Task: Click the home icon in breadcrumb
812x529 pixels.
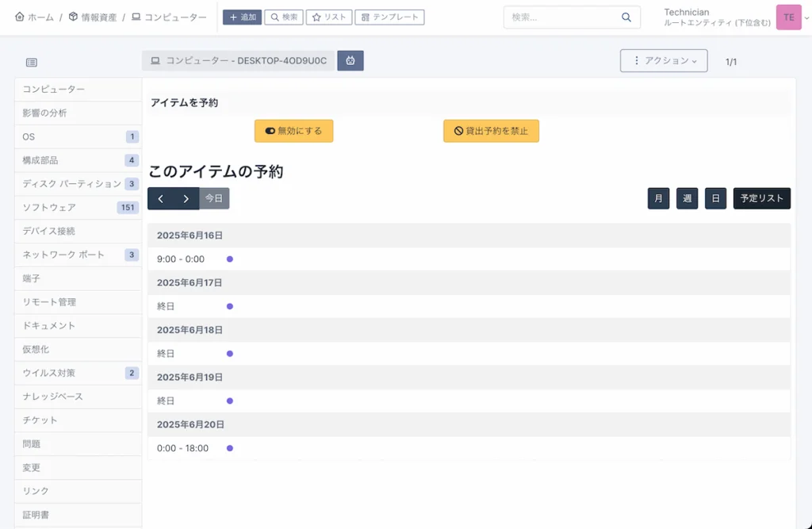Action: [20, 17]
